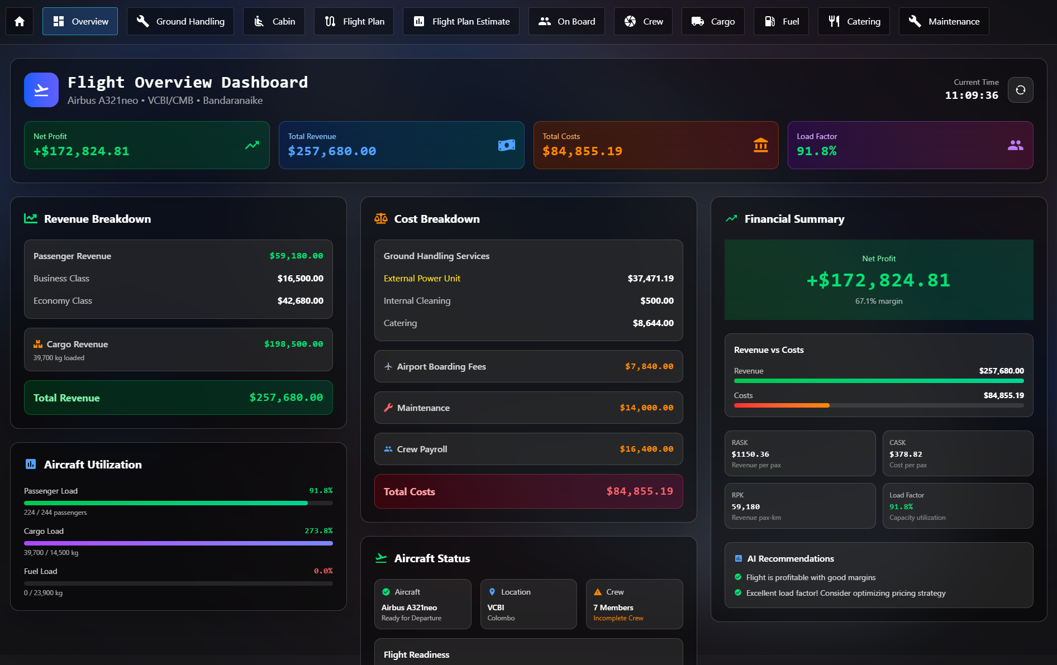Click the cash icon in Total Revenue card
Screen dimensions: 1057x665
click(x=506, y=145)
